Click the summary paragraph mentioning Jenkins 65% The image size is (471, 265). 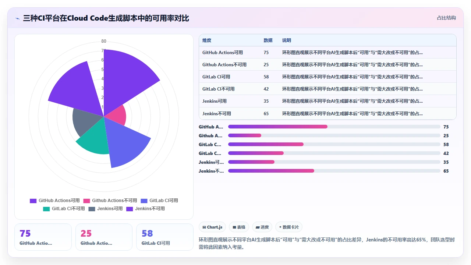pos(327,243)
